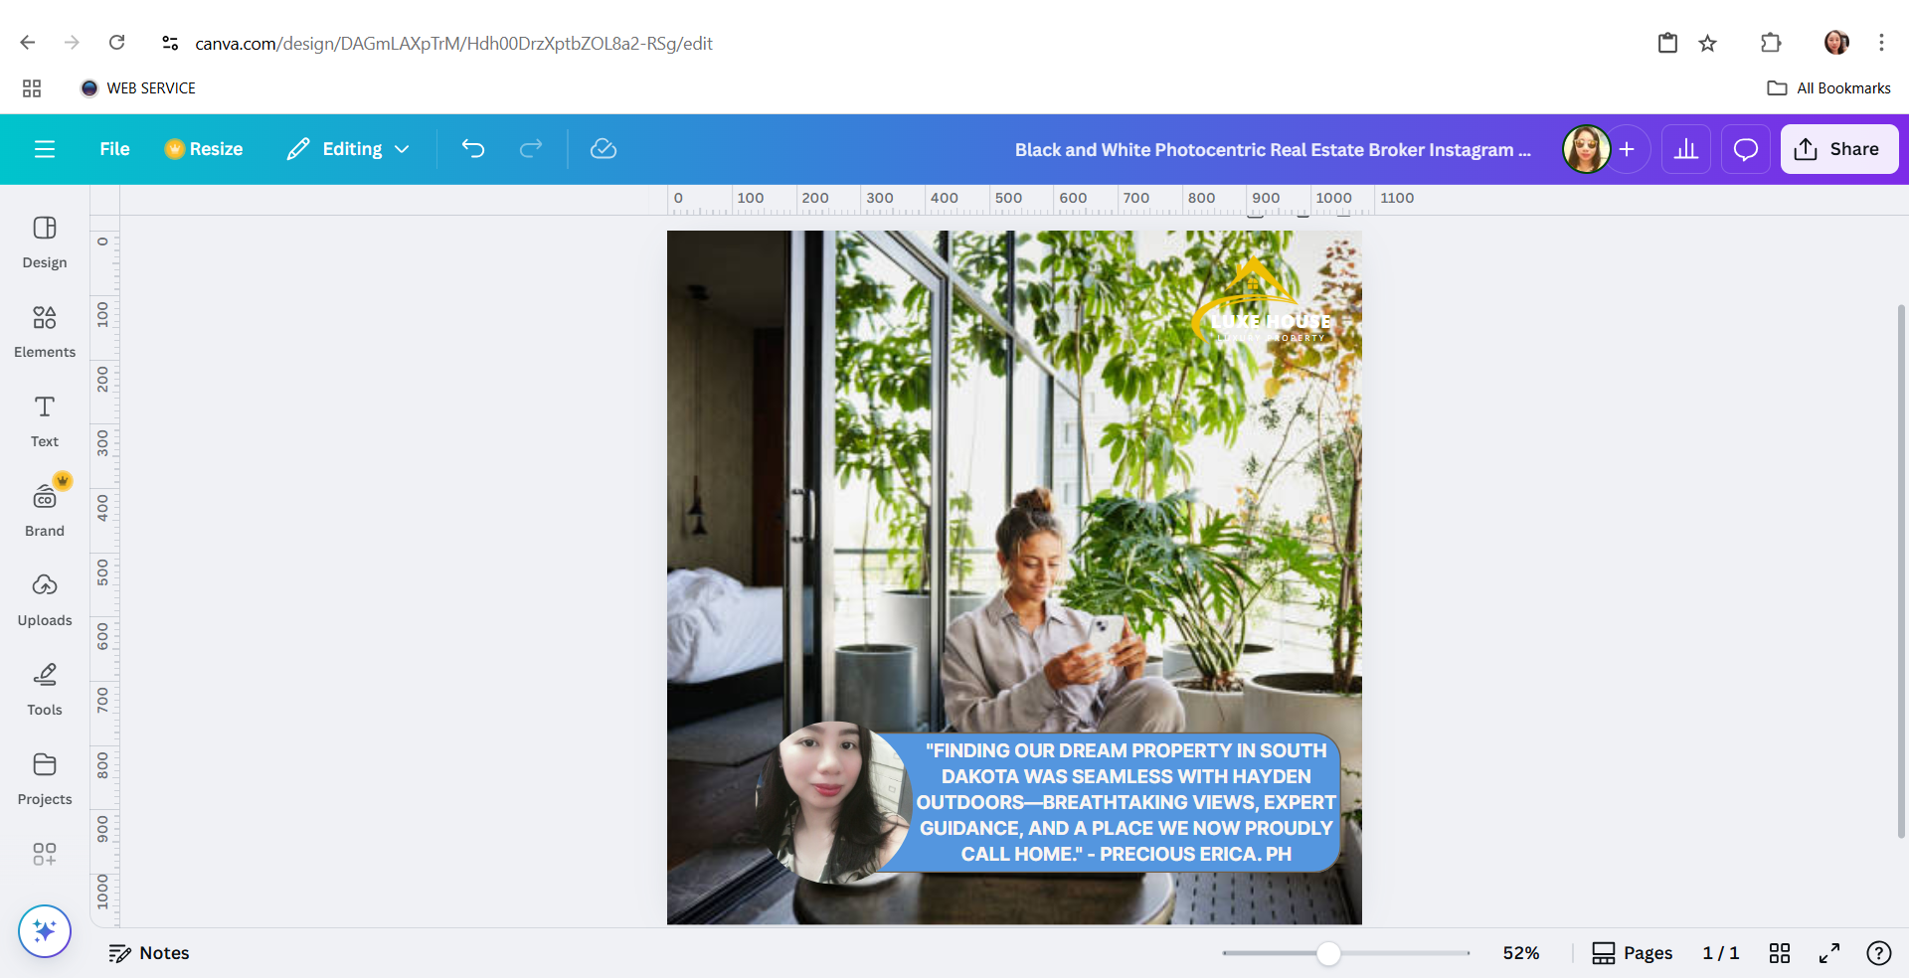The width and height of the screenshot is (1909, 978).
Task: Open the WEB SERVICE bookmark
Action: coord(138,88)
